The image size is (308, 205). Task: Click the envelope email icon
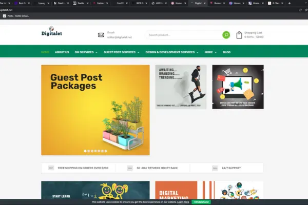point(101,35)
